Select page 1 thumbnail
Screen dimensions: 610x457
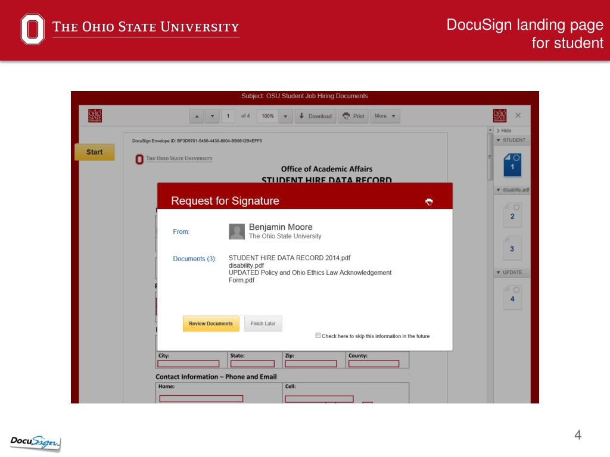(x=512, y=165)
